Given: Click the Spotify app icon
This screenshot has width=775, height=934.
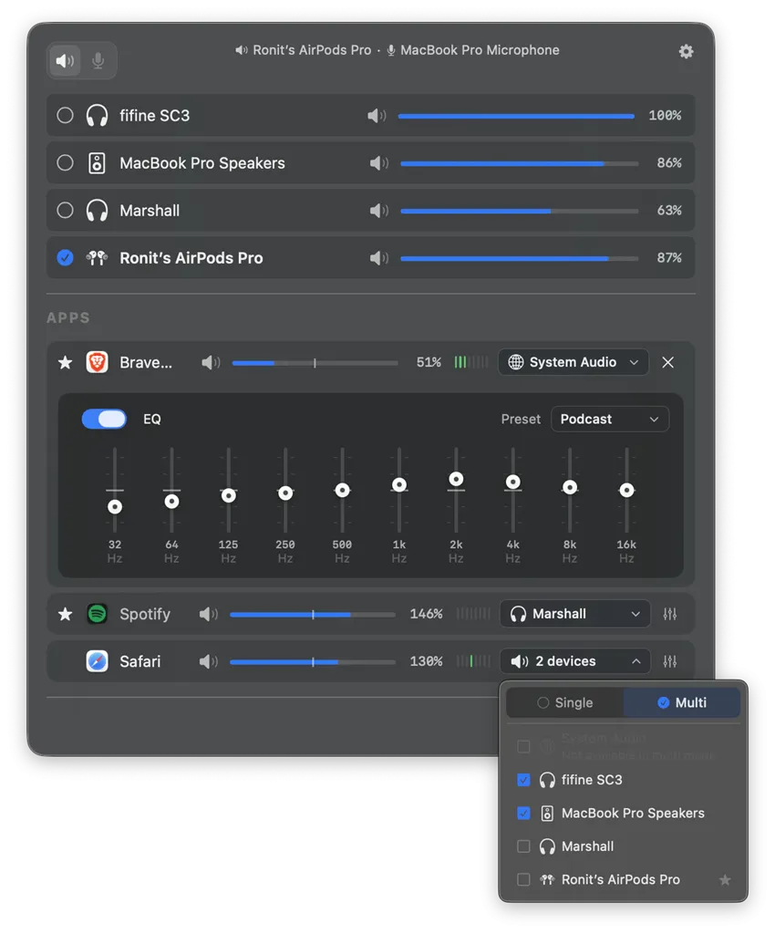Looking at the screenshot, I should click(x=98, y=614).
